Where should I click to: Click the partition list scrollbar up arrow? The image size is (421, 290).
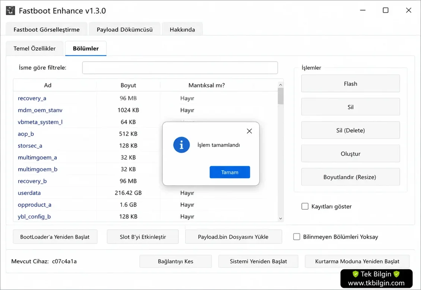(281, 85)
